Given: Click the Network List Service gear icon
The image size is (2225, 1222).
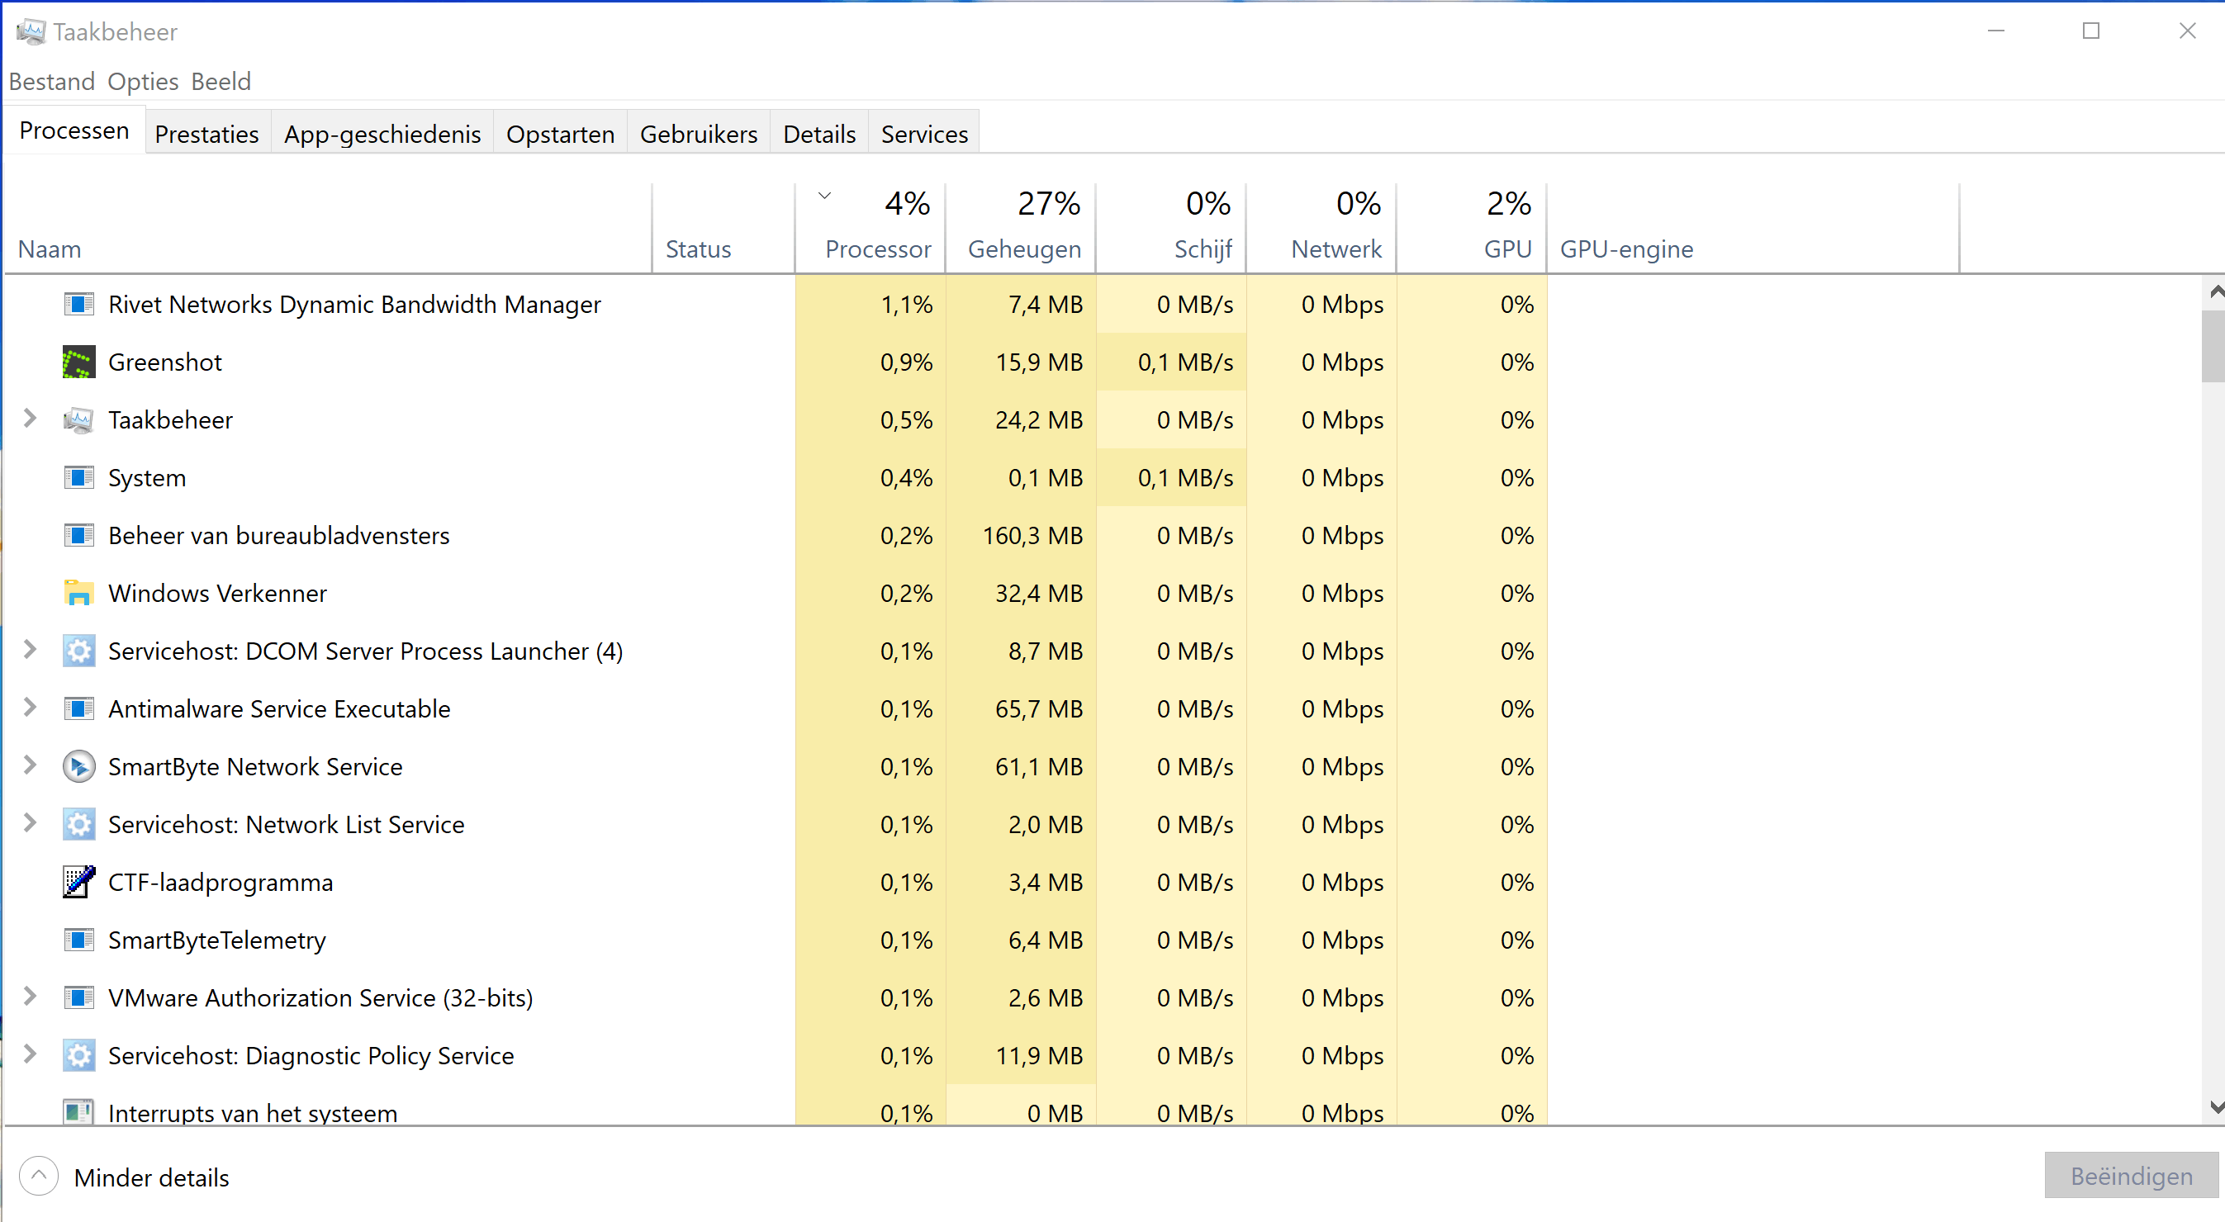Looking at the screenshot, I should 78,825.
